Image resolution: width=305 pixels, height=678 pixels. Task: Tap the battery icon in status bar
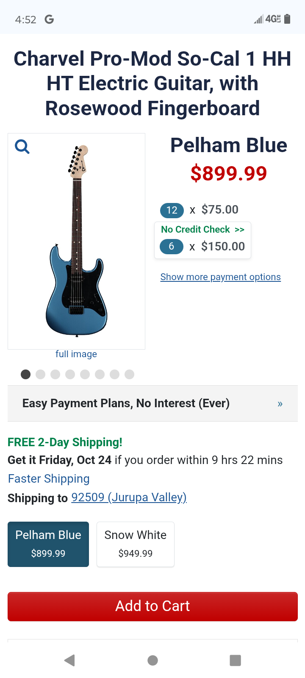coord(287,19)
